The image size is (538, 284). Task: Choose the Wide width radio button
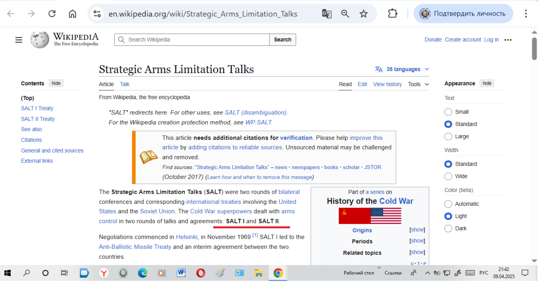[x=448, y=176]
